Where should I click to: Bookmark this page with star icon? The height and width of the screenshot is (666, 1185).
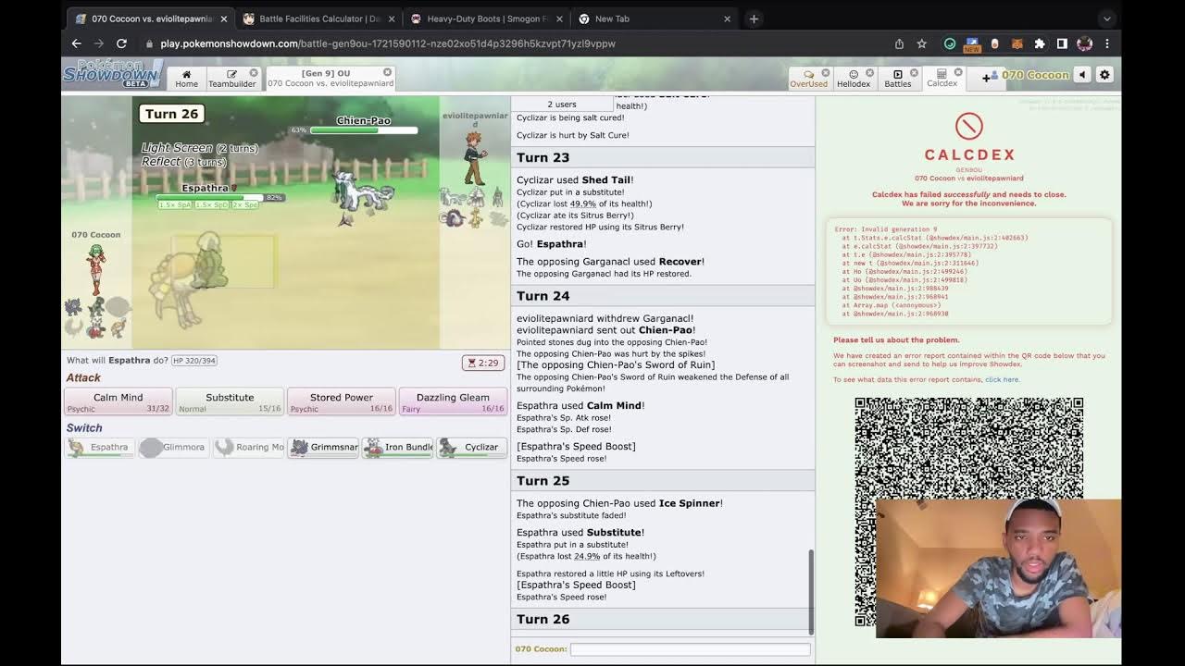(921, 43)
